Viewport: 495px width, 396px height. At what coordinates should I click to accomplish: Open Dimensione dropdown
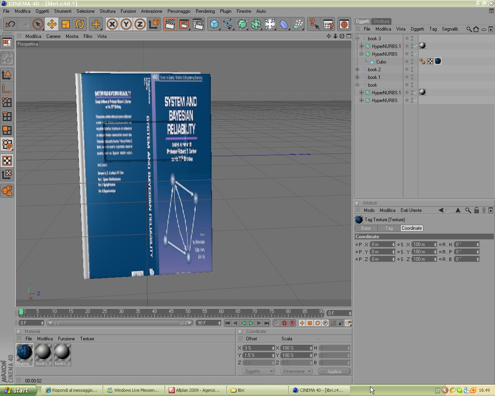[x=297, y=371]
